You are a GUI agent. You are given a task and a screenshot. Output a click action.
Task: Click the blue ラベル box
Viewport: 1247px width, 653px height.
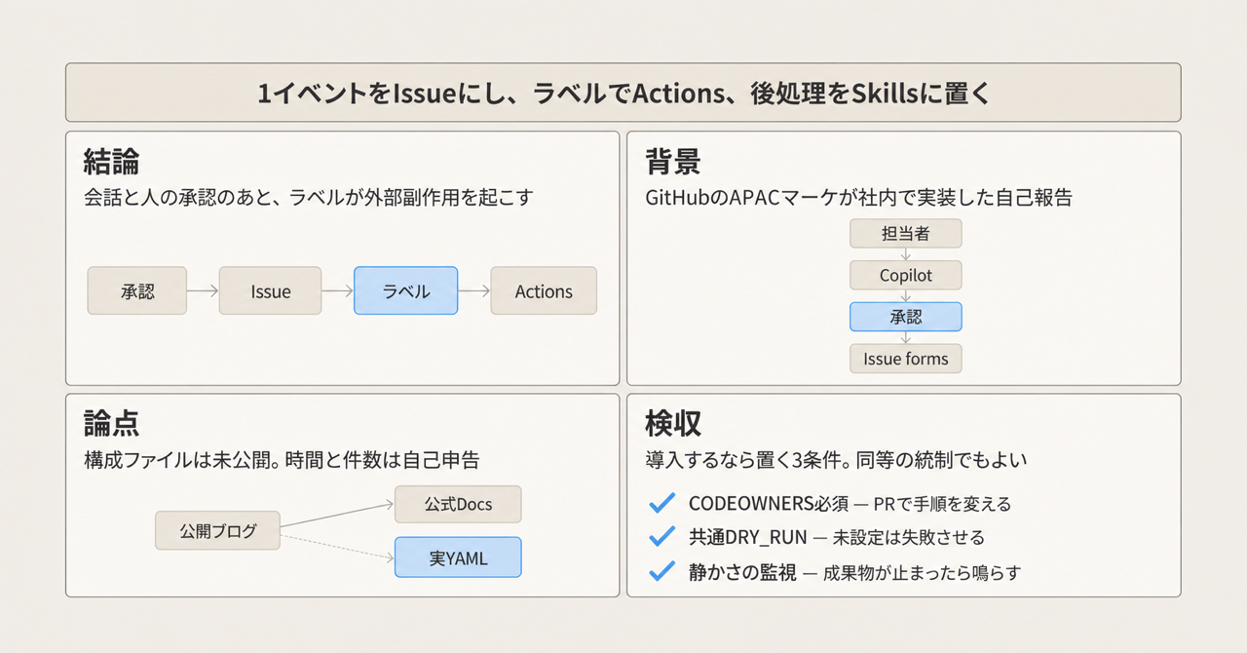point(405,290)
